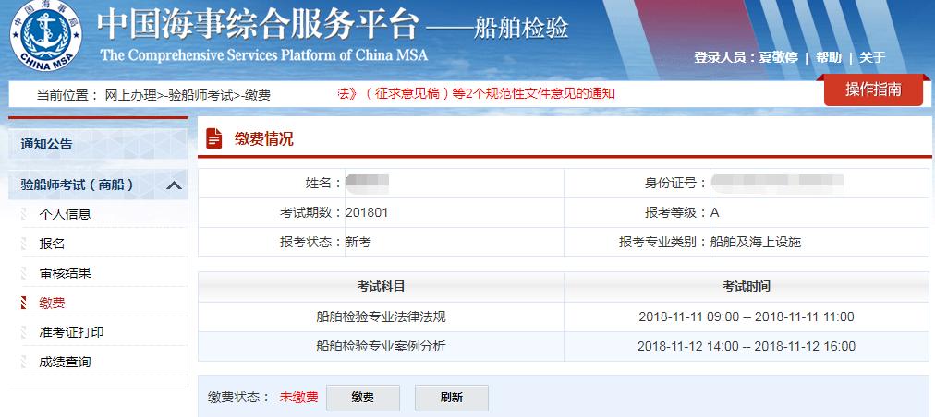Image resolution: width=935 pixels, height=417 pixels.
Task: Click the red document icon beside 缴费情况
Action: coord(214,139)
